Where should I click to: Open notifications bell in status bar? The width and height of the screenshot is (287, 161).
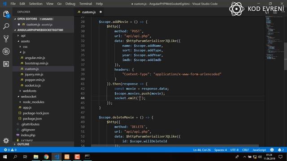click(x=281, y=150)
